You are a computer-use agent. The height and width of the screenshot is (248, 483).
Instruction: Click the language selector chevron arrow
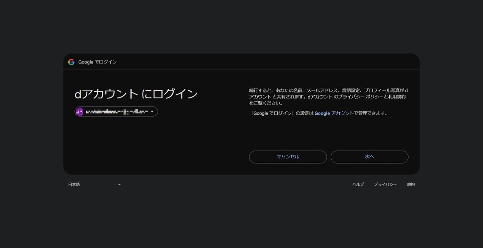pos(119,184)
